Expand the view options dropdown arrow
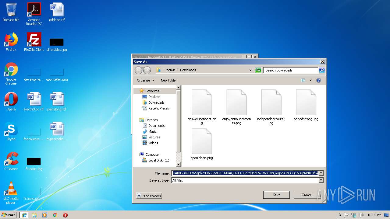This screenshot has height=219, width=390. tap(310, 80)
